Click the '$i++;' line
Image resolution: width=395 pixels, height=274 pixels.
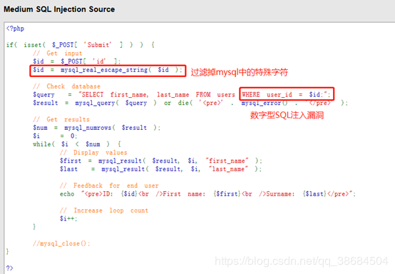[68, 218]
